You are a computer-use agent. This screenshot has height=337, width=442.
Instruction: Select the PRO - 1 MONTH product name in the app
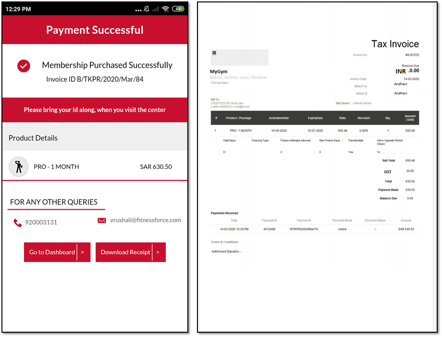[56, 167]
